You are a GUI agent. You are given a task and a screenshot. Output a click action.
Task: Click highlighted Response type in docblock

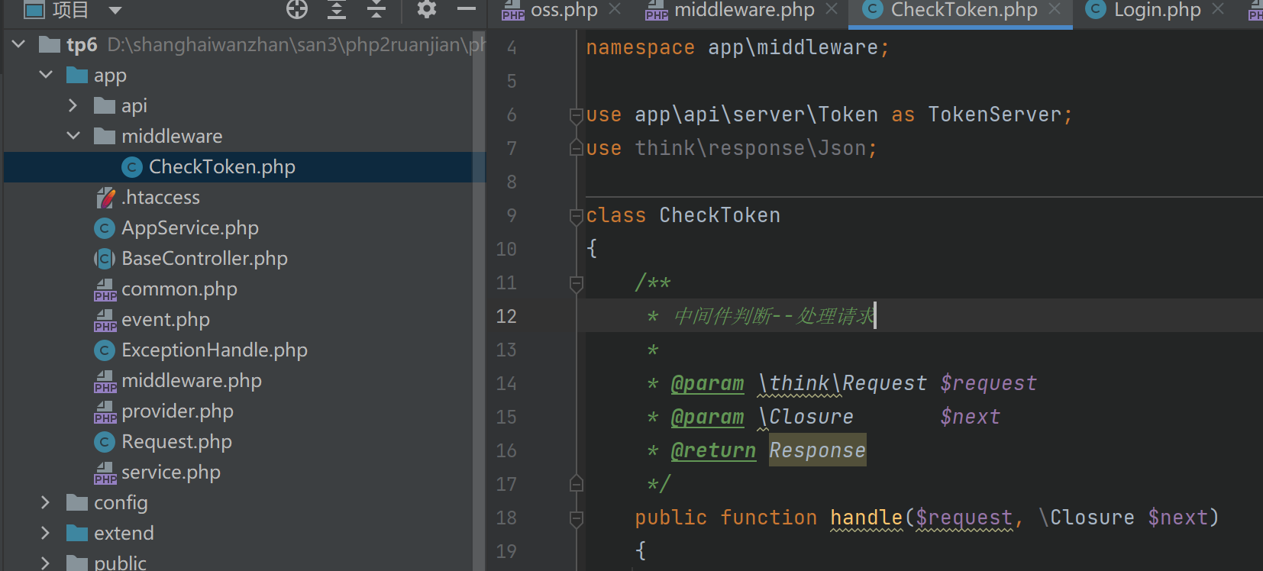(817, 450)
